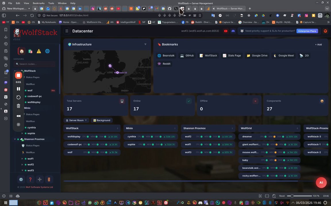Open the Beanstalk bookmark
Image resolution: width=331 pixels, height=206 pixels.
[x=166, y=56]
